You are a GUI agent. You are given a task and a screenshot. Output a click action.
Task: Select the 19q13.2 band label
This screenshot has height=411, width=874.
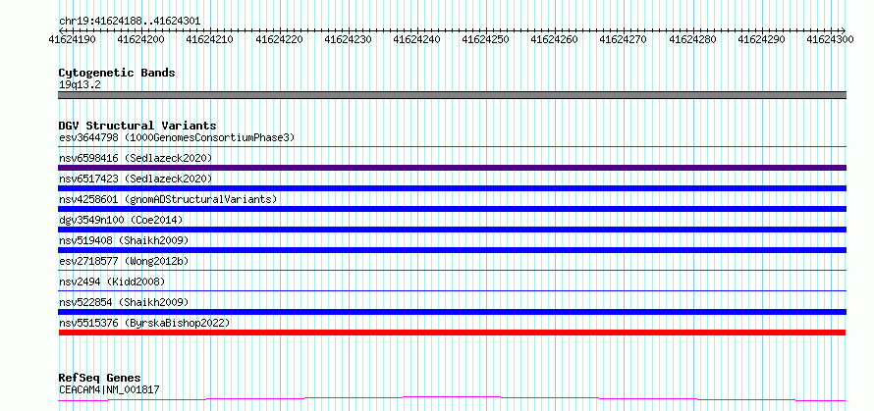(80, 85)
